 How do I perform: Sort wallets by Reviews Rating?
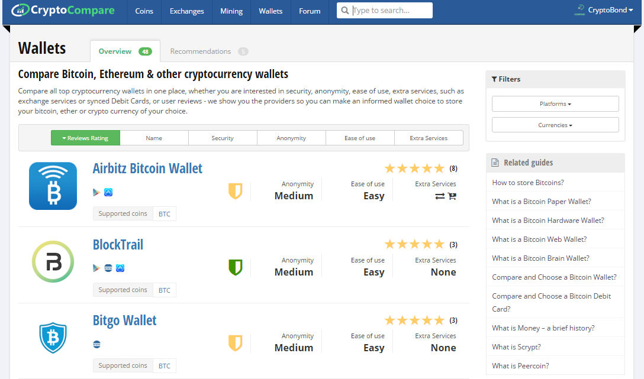(85, 138)
